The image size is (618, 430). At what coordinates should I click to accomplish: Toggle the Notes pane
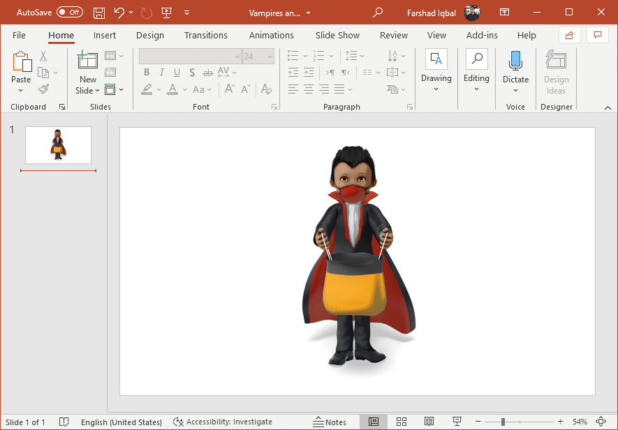[330, 422]
